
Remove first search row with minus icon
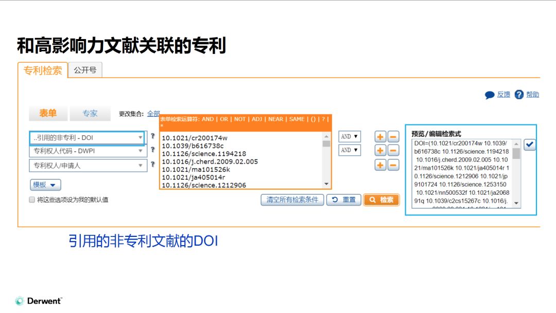pyautogui.click(x=393, y=137)
